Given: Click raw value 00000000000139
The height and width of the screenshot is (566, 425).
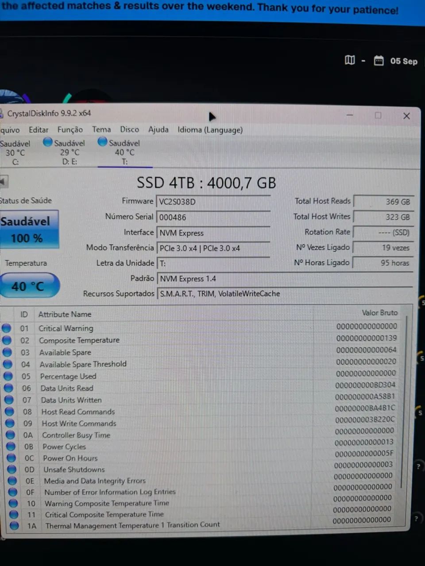Looking at the screenshot, I should (x=367, y=338).
